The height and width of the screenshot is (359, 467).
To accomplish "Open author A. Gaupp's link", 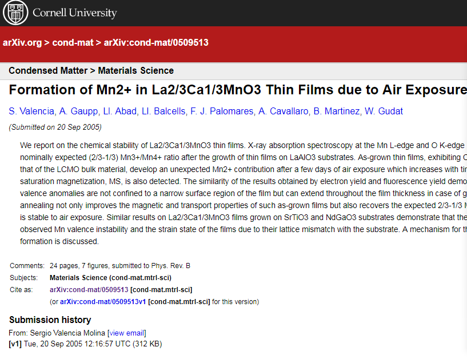I will (x=79, y=111).
